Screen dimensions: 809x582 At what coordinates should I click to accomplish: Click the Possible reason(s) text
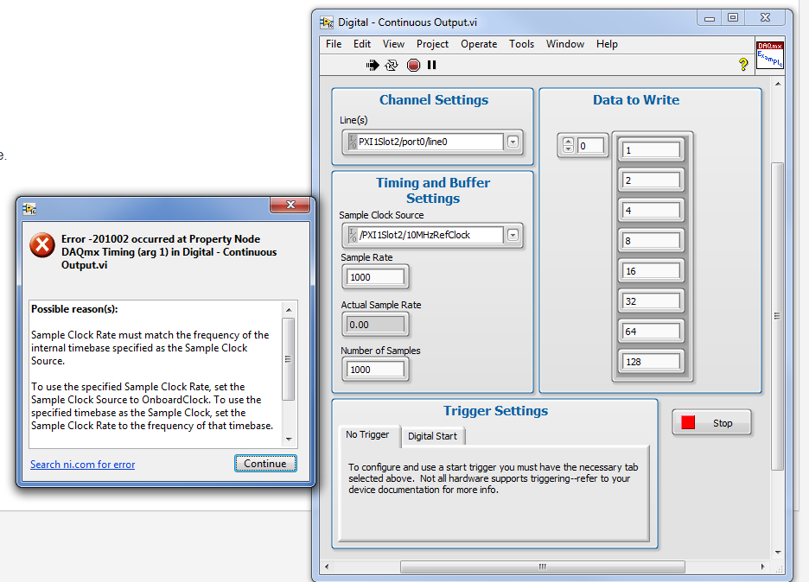tap(74, 309)
